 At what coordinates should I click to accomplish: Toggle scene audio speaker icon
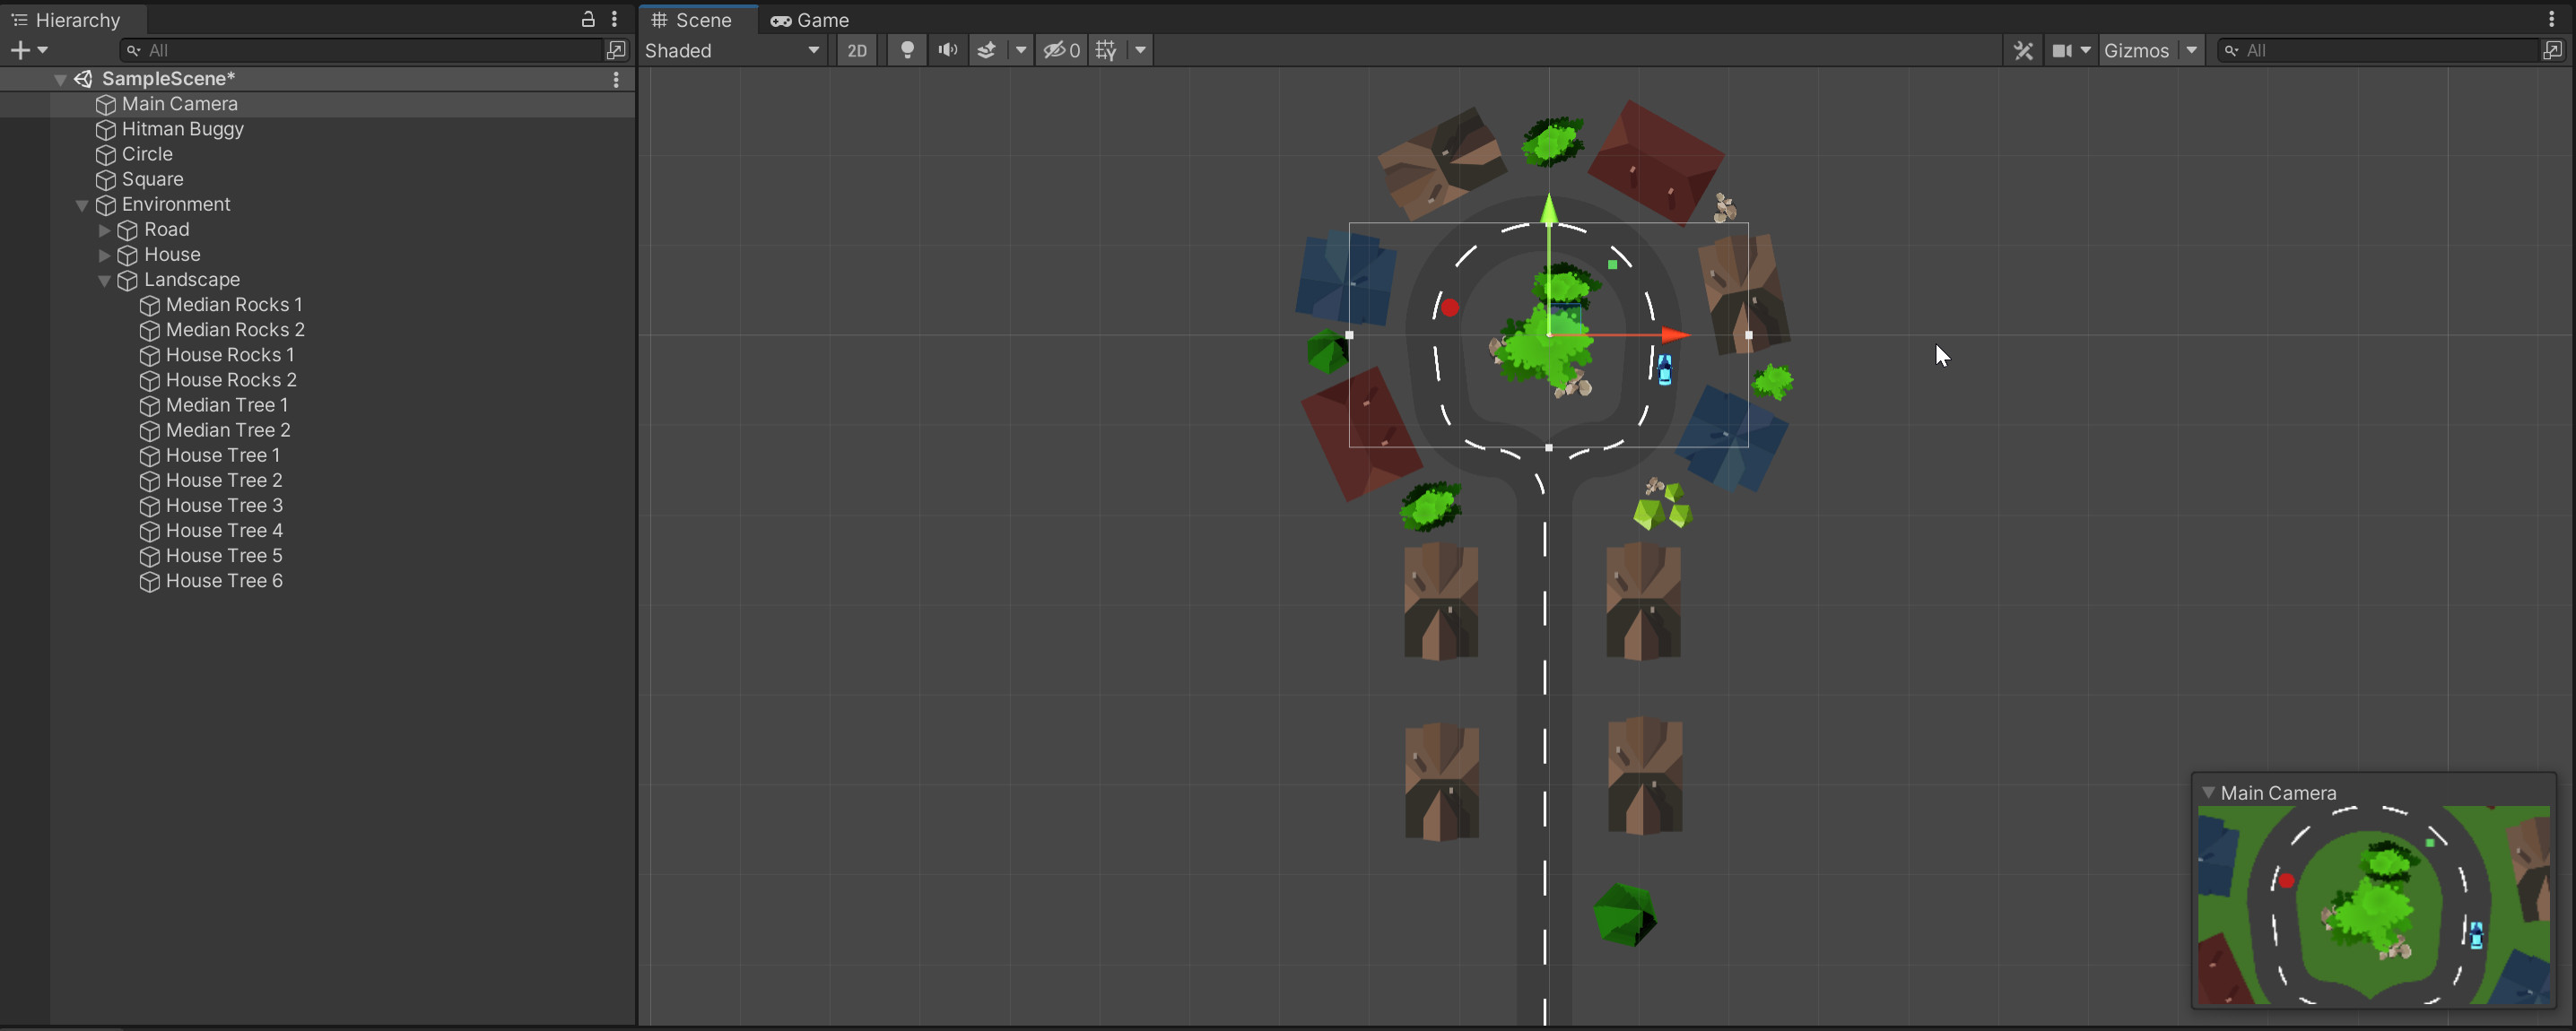(x=947, y=50)
